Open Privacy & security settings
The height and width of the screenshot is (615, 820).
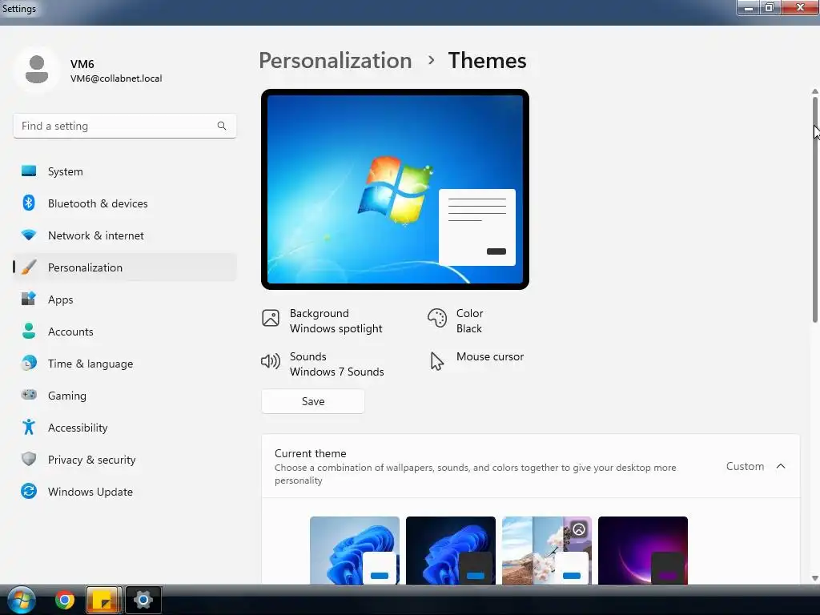(124, 460)
